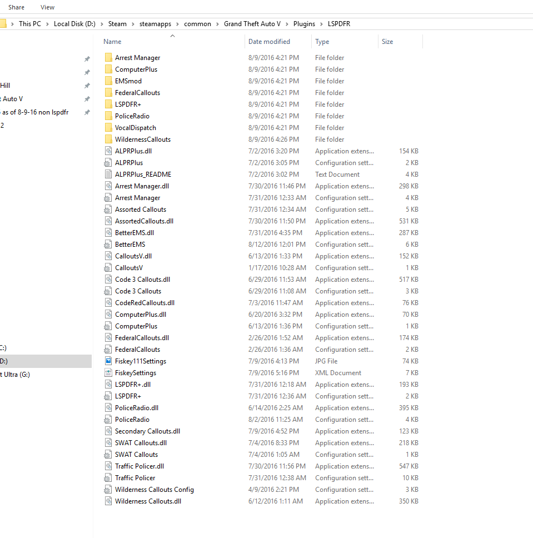Open the View ribbon tab
533x538 pixels.
point(47,7)
